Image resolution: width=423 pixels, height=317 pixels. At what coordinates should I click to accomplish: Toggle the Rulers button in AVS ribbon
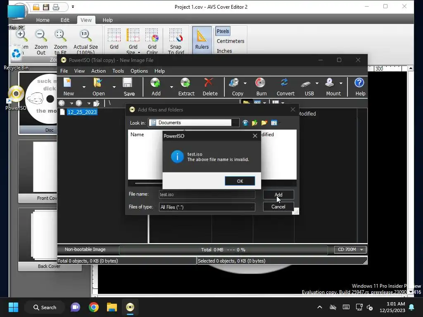(202, 40)
